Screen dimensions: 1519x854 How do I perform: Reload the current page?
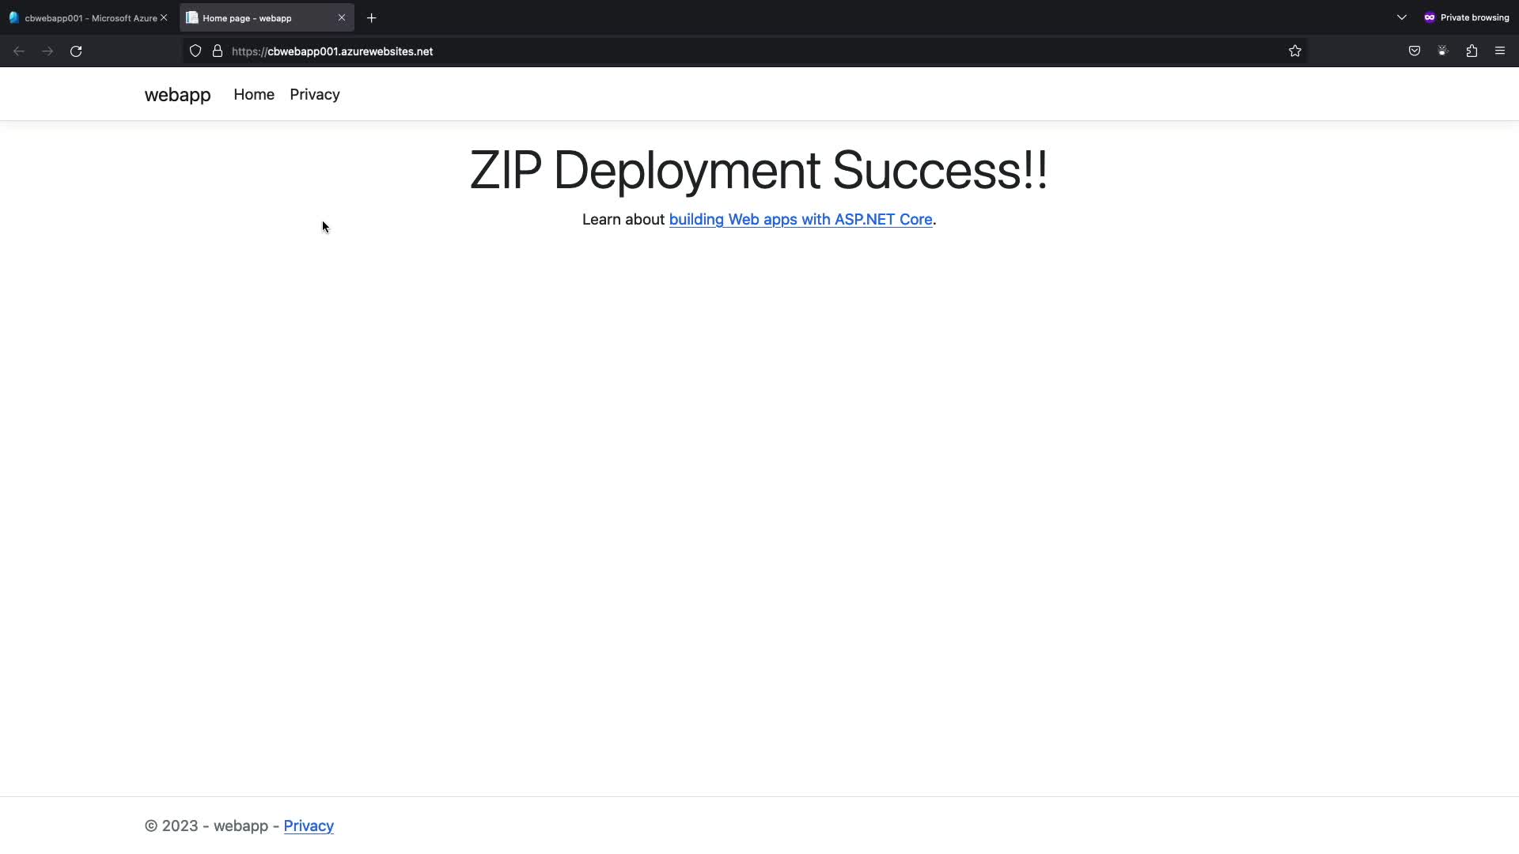click(76, 51)
